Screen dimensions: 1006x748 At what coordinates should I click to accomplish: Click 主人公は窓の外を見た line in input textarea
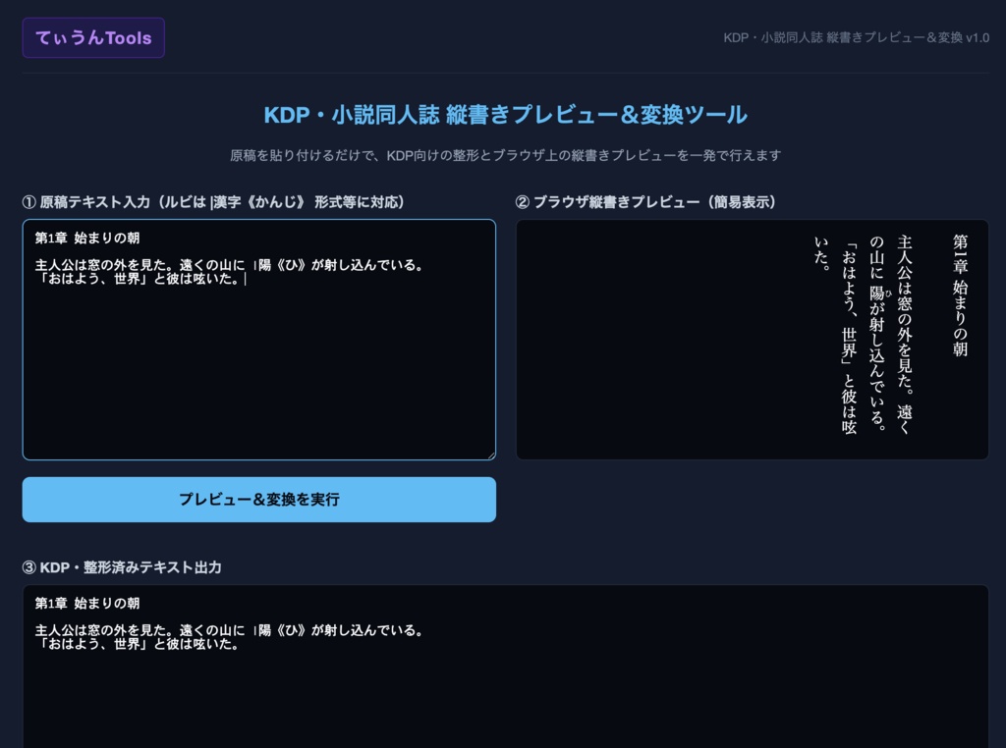(x=229, y=265)
